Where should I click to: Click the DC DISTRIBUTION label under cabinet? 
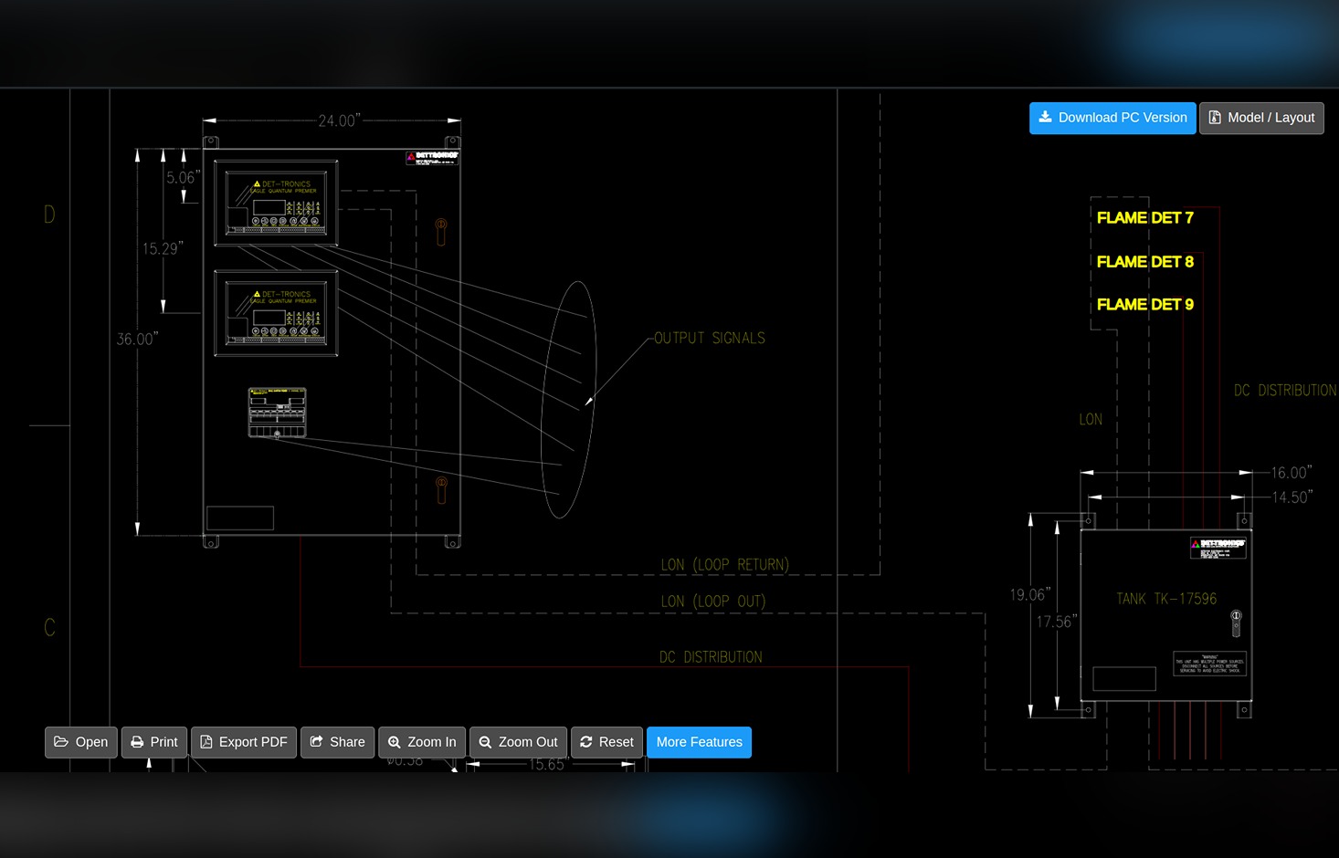coord(711,657)
